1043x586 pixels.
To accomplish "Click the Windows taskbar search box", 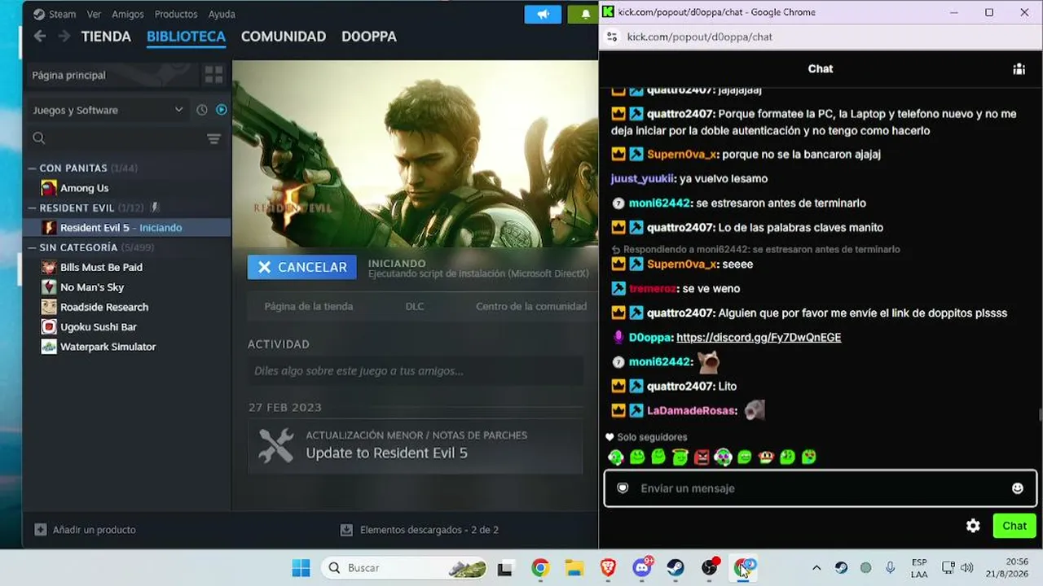I will coord(404,568).
